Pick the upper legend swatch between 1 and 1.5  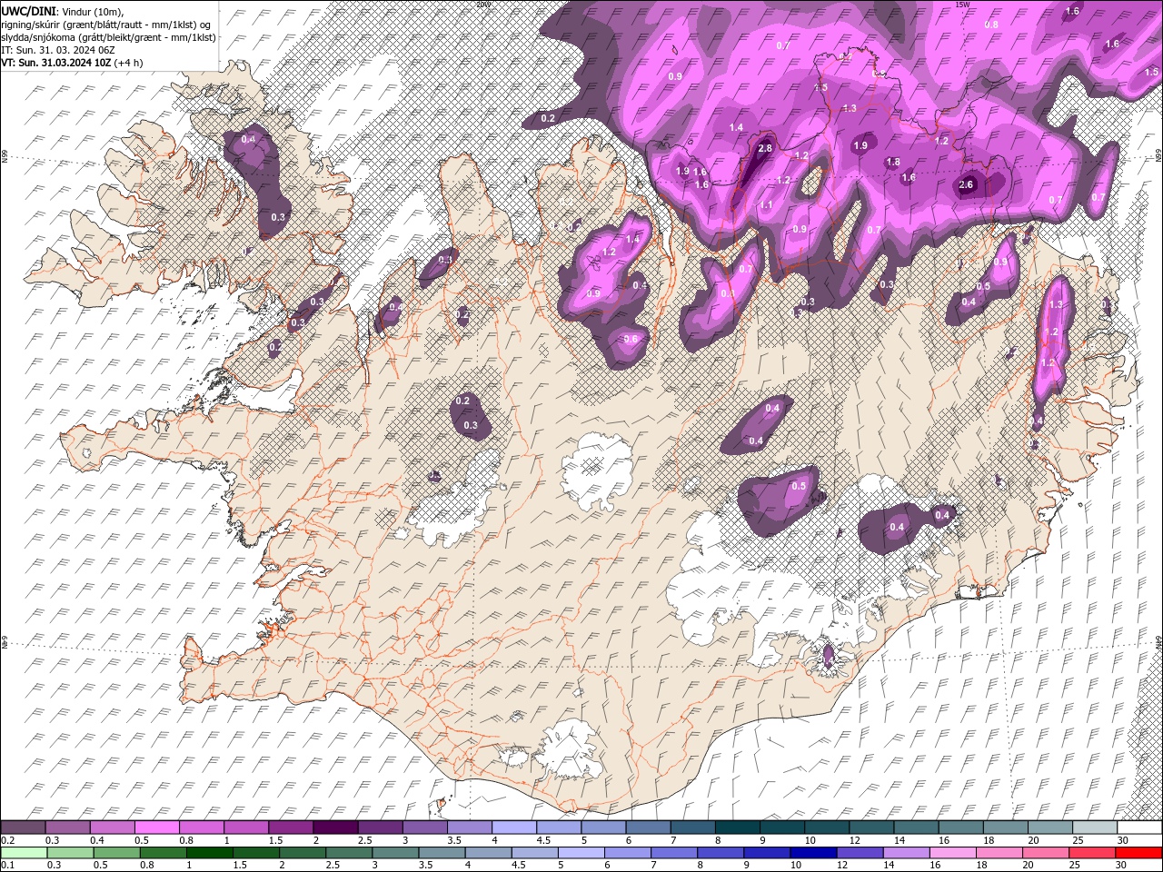click(x=245, y=827)
